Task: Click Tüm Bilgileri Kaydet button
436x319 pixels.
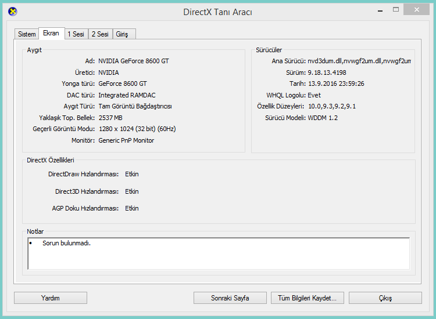Action: 308,298
